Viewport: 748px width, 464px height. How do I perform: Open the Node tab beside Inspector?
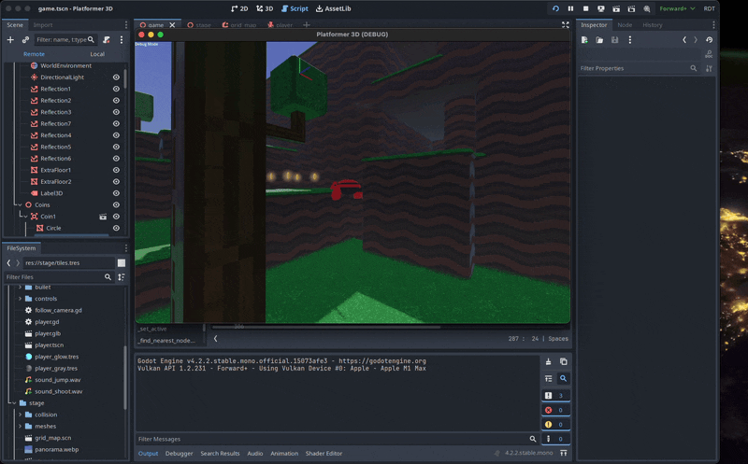[x=624, y=25]
